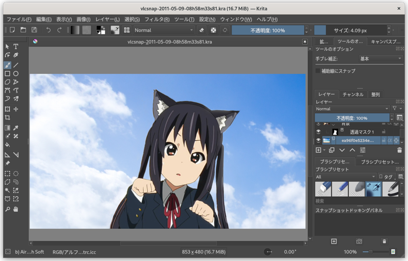
Task: Open フィルタ(R) menu
Action: coord(157,19)
